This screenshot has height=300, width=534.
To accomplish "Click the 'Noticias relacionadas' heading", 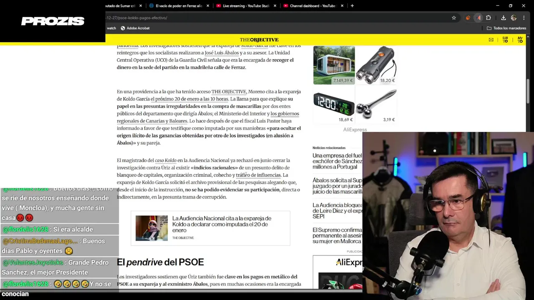I will (329, 148).
